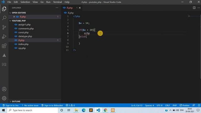Change indentation via Spaces: 4
The image size is (201, 113).
149,105
